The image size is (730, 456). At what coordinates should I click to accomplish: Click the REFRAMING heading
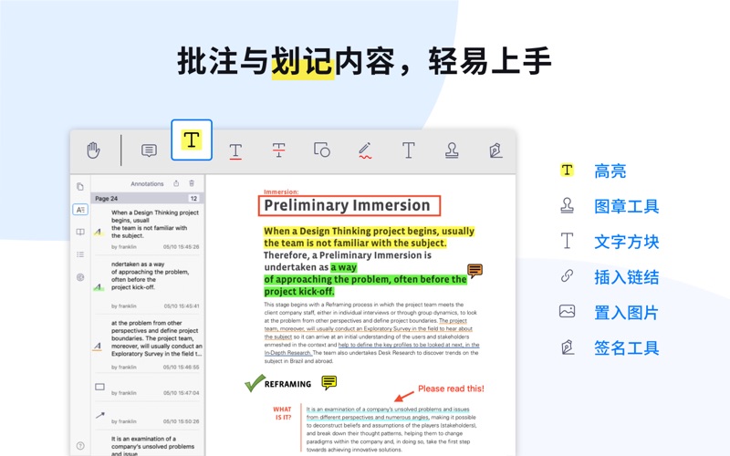(287, 384)
